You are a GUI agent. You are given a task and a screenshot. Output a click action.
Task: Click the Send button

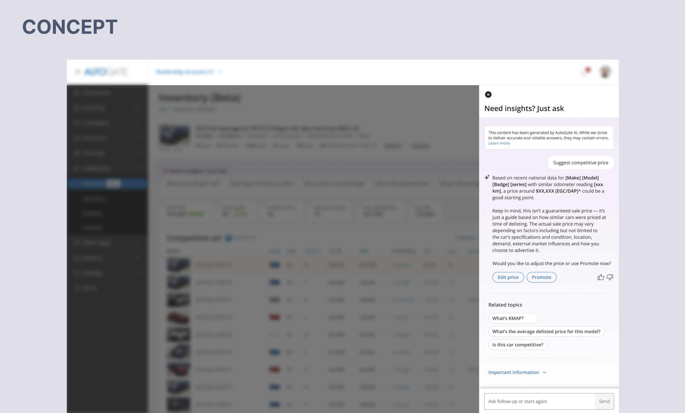click(604, 401)
